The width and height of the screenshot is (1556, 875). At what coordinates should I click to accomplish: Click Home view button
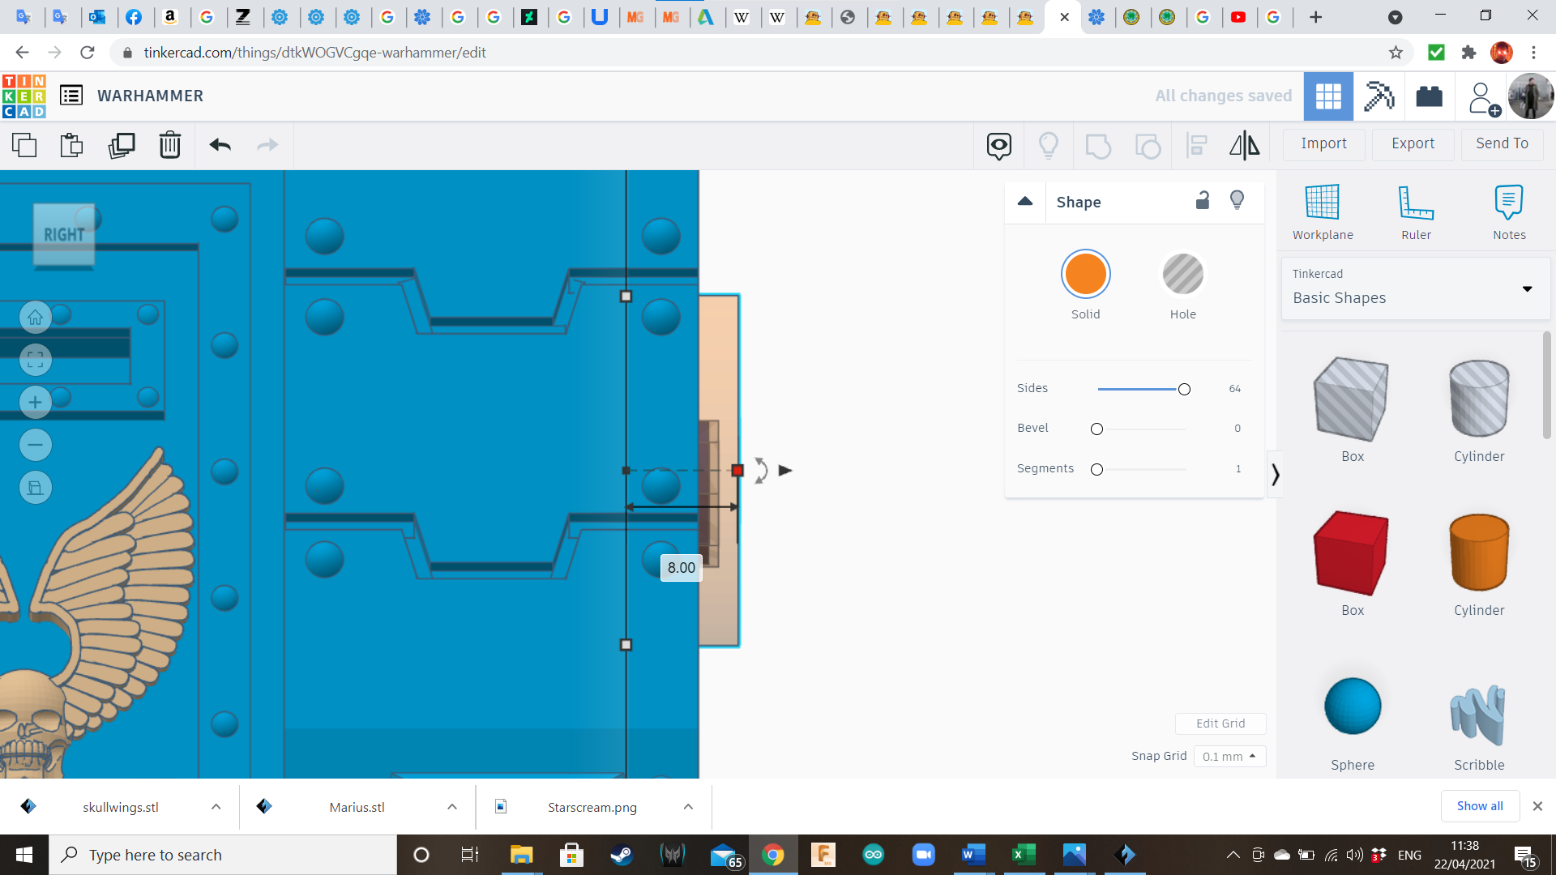(x=36, y=318)
